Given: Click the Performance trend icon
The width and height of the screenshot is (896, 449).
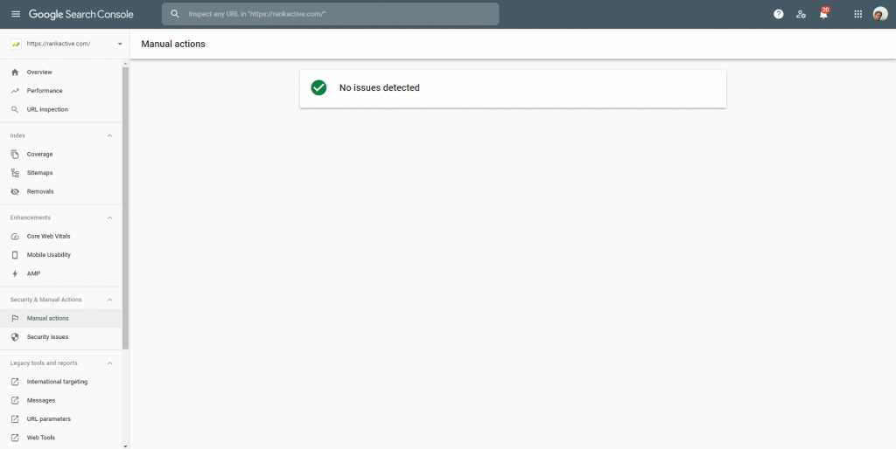Looking at the screenshot, I should (x=15, y=91).
